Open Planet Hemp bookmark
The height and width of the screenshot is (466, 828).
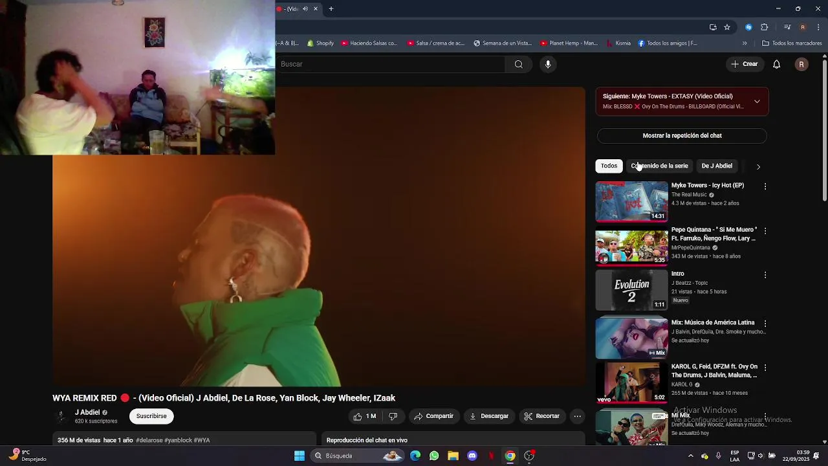point(569,43)
